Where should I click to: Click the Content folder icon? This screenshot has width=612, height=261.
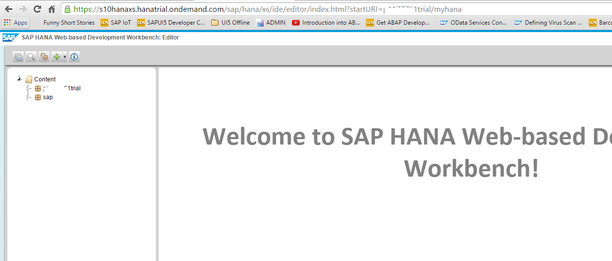pyautogui.click(x=29, y=79)
